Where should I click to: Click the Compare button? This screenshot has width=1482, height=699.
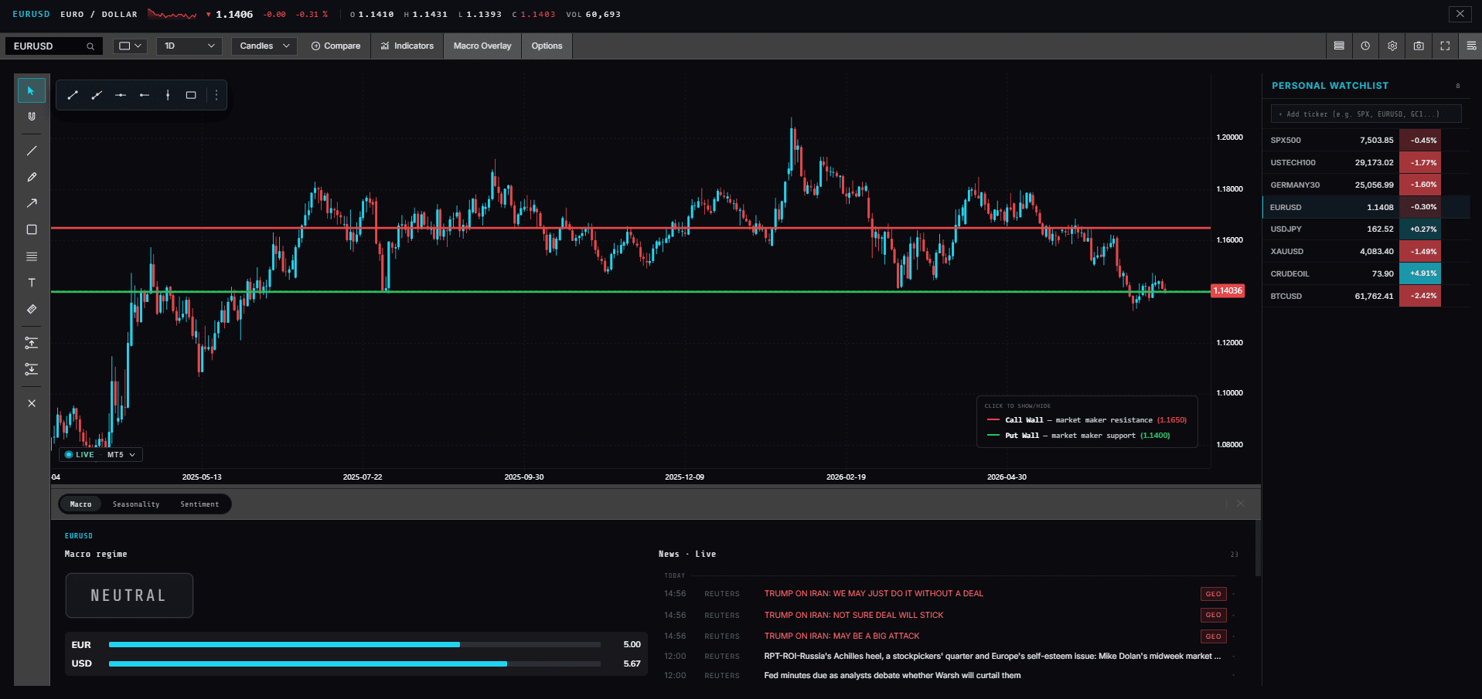336,46
